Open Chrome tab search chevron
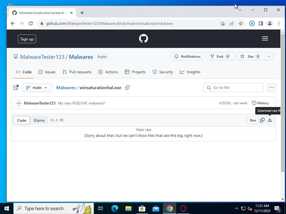The image size is (286, 214). click(x=240, y=10)
